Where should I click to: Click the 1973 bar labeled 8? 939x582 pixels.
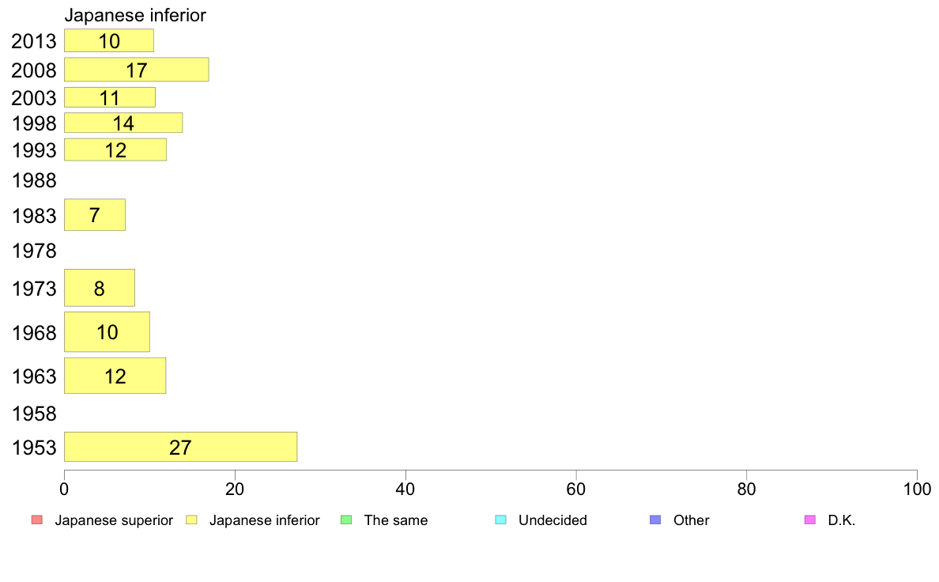100,288
